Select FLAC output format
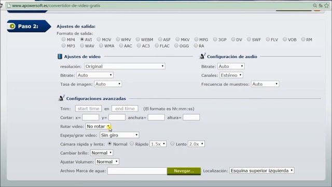The width and height of the screenshot is (332, 187). [x=157, y=45]
